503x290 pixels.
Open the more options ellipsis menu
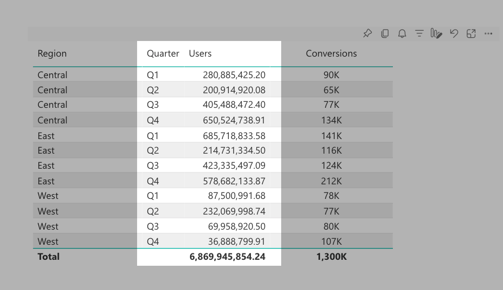coord(488,33)
